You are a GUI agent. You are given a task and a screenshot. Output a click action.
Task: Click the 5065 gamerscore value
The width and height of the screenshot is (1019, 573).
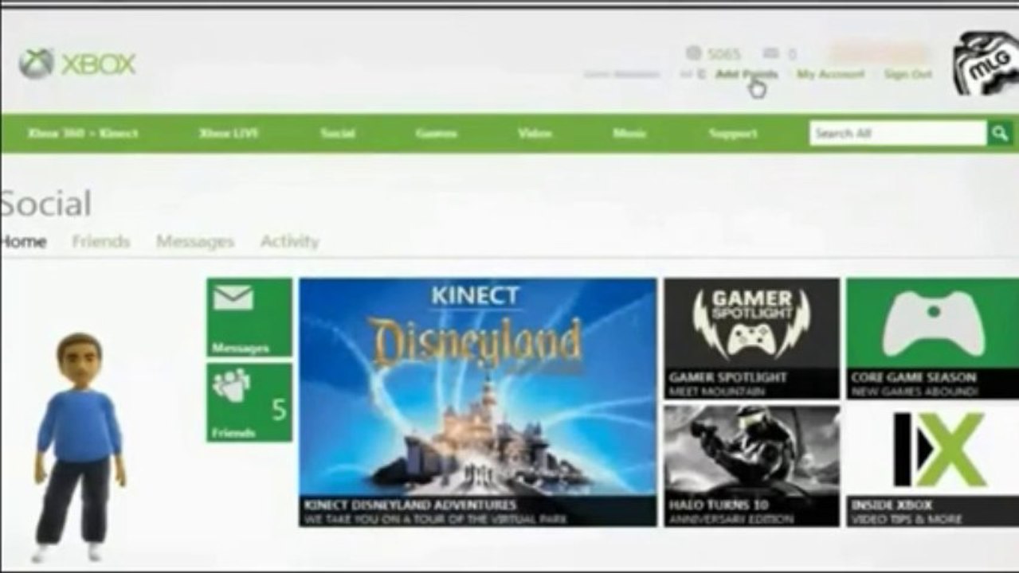point(724,54)
